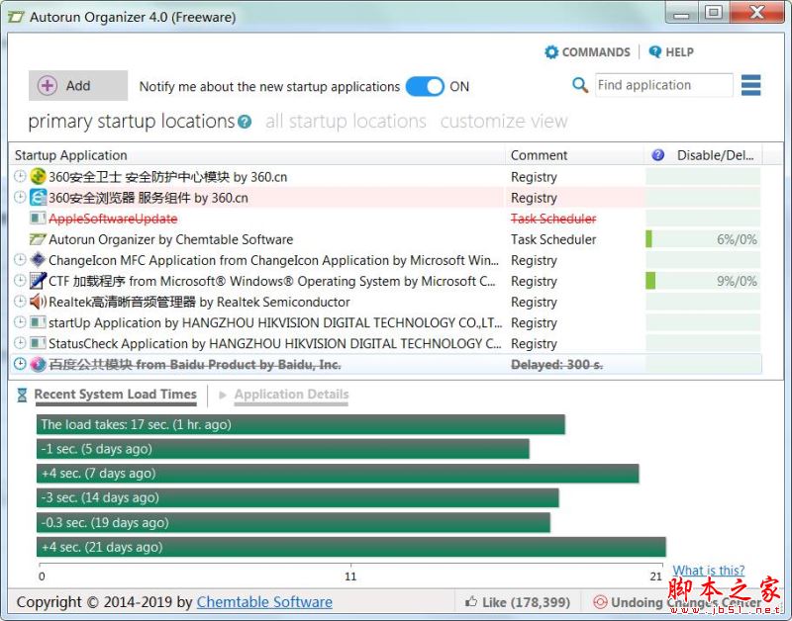Click clock icon for 百度公共模块 row
Viewport: 792px width, 621px height.
pyautogui.click(x=20, y=364)
